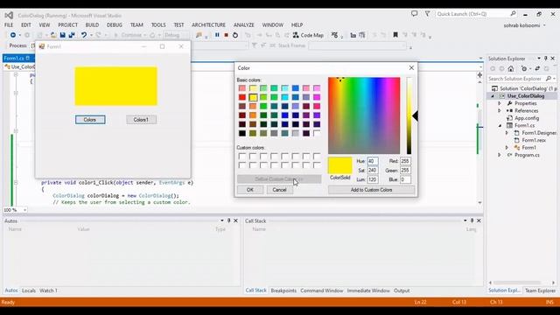Expand the Form1.Designer node
This screenshot has height=315, width=560.
tap(507, 133)
